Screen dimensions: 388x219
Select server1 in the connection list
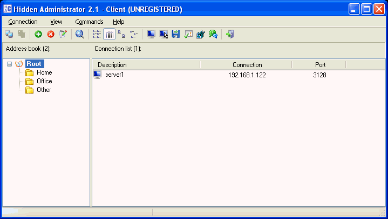[114, 75]
